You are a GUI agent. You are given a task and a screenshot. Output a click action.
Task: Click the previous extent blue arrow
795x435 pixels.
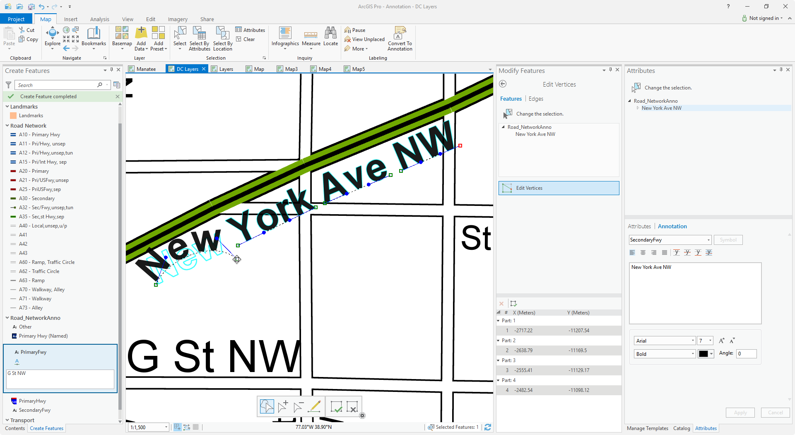66,48
